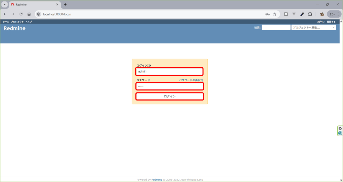Viewport: 343px width, 182px height.
Task: Follow the パスワードの再設定 link
Action: coord(191,80)
